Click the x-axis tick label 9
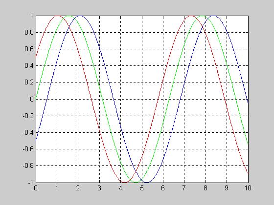 (227, 188)
